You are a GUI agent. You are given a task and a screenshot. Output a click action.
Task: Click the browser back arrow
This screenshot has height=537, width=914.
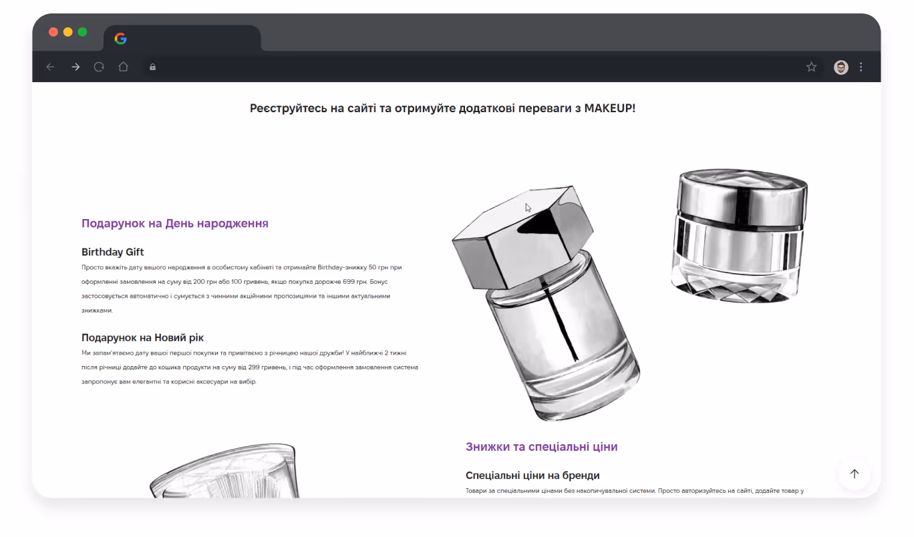[50, 67]
